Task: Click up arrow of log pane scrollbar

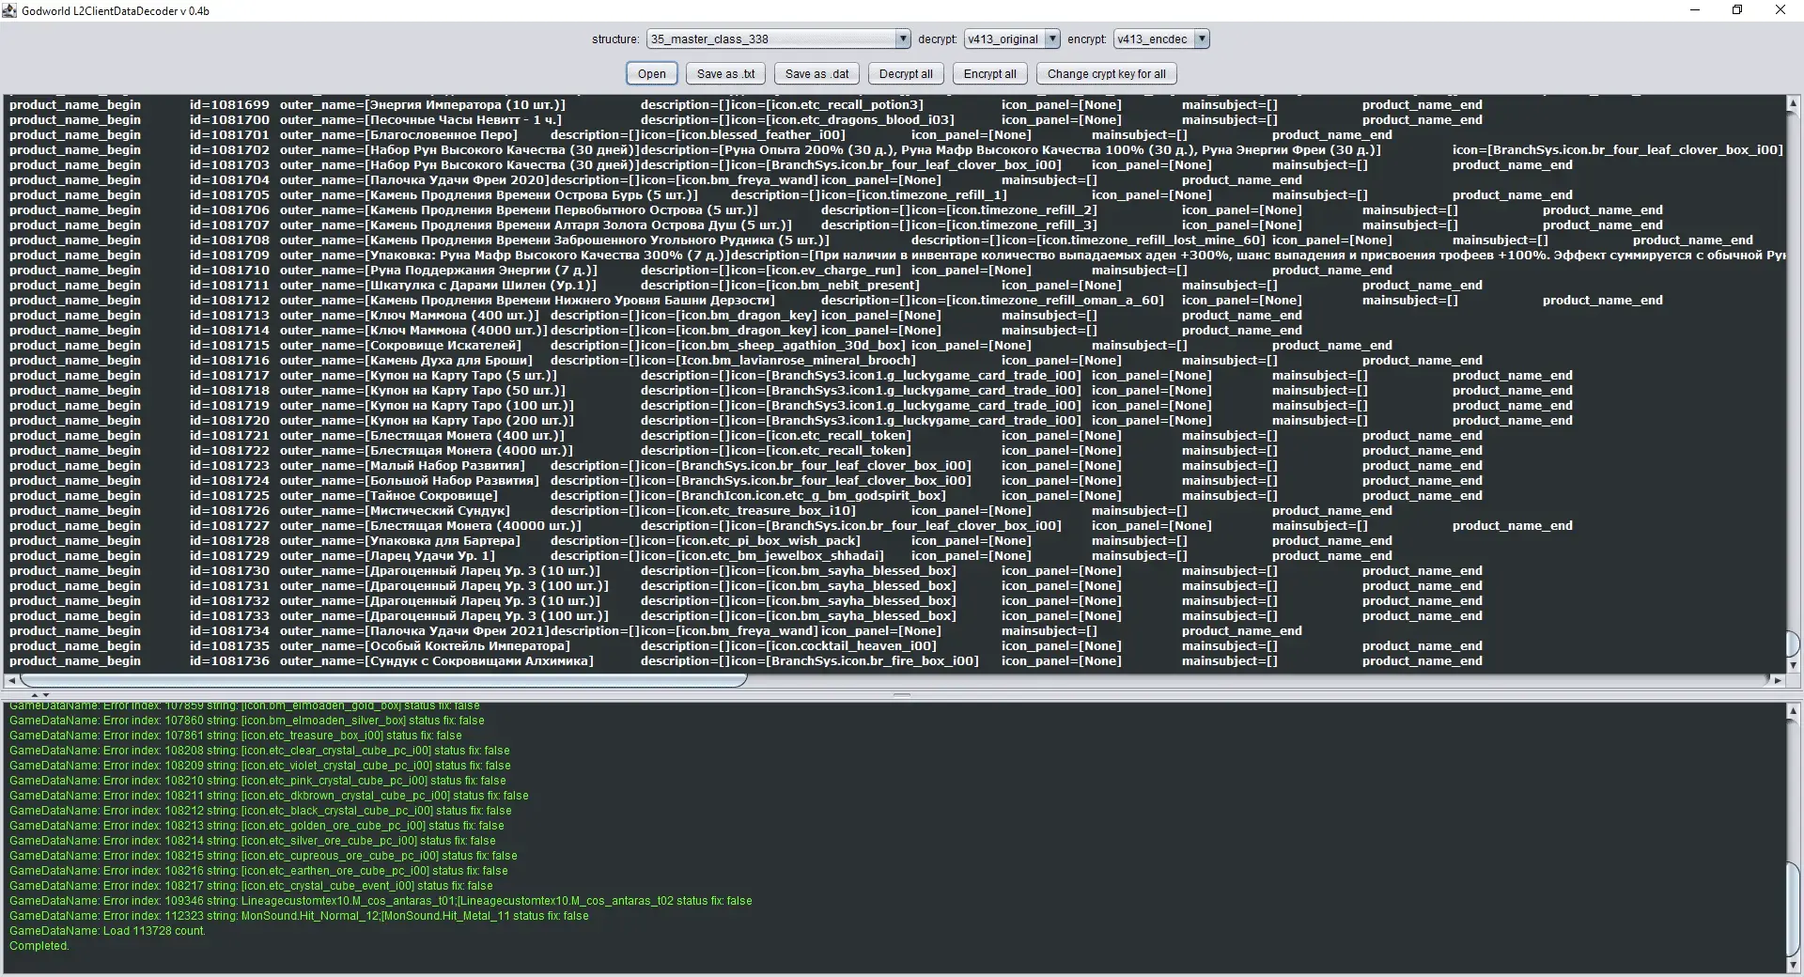Action: tap(1793, 712)
